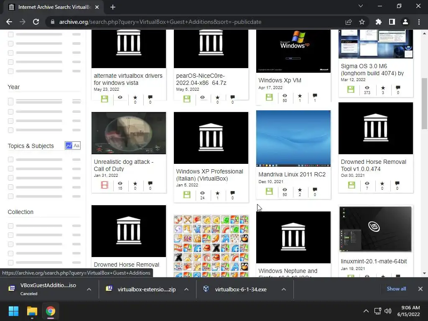Click the reviews bubble on Windows Xp VM
The width and height of the screenshot is (428, 321).
coord(315,96)
